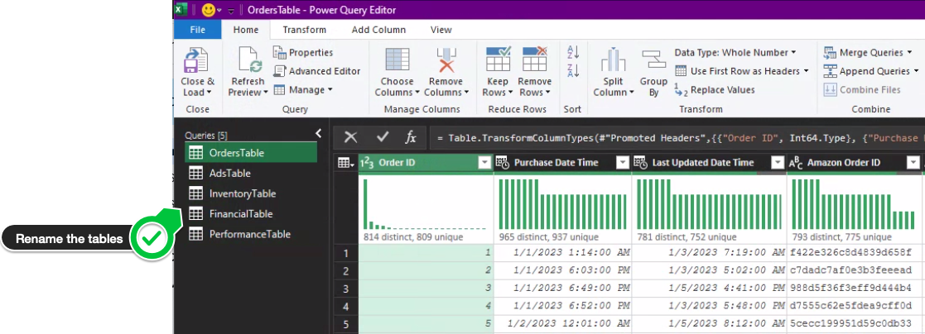Image resolution: width=925 pixels, height=334 pixels.
Task: Click '814 distinct, 809 unique' text
Action: point(413,237)
